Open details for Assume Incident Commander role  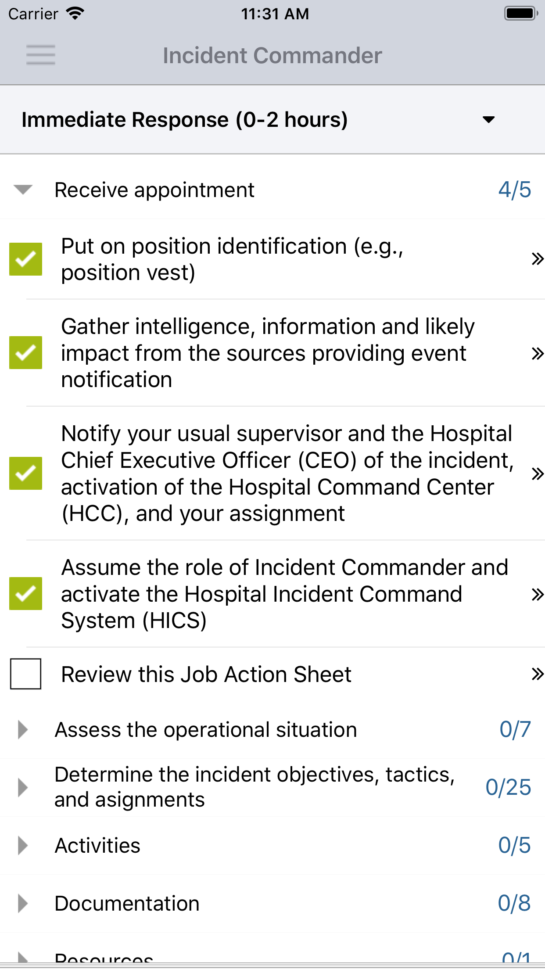pyautogui.click(x=537, y=594)
